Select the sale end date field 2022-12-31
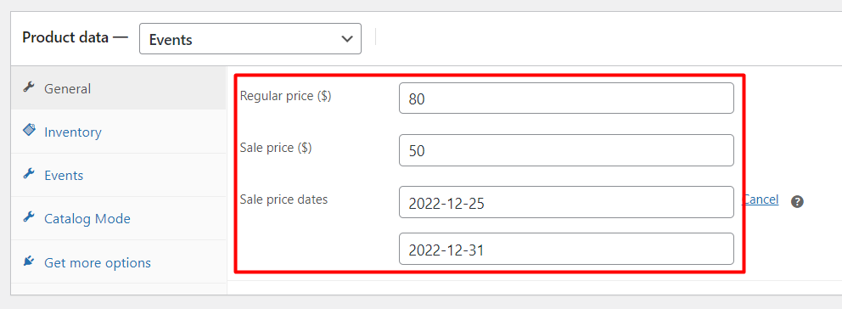 pyautogui.click(x=566, y=249)
